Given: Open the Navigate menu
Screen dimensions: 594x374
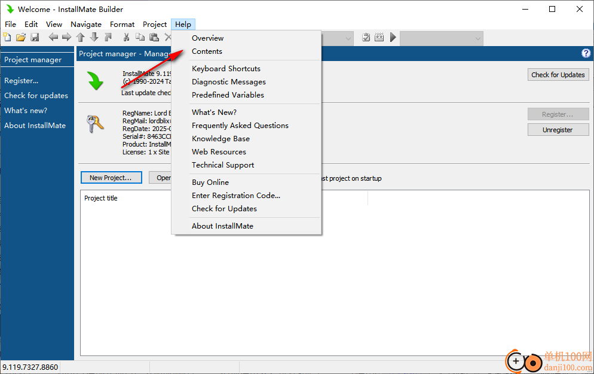Looking at the screenshot, I should [86, 25].
